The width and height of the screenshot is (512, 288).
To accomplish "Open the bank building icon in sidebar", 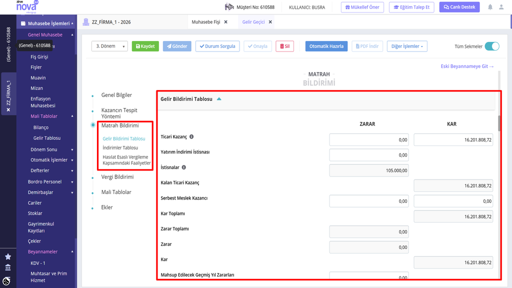I will click(8, 267).
